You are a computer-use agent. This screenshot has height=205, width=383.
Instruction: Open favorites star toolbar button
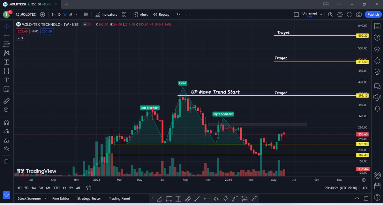pyautogui.click(x=6, y=194)
